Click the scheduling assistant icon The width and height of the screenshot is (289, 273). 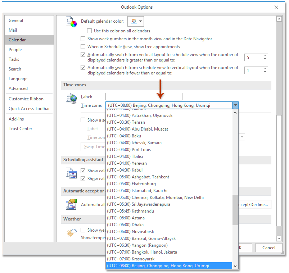click(71, 173)
